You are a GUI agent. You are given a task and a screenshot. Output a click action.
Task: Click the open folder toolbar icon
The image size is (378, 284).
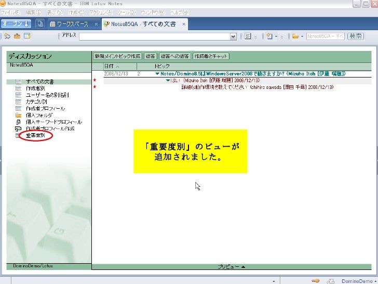[x=295, y=36]
